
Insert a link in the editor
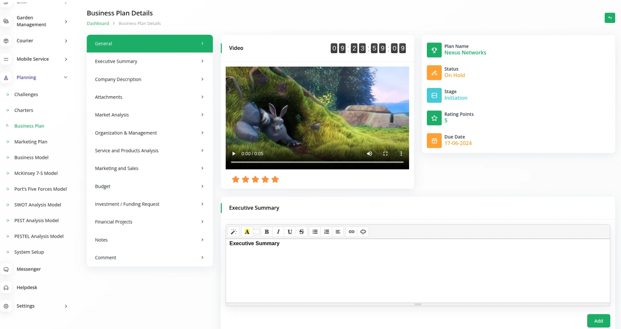click(x=351, y=232)
